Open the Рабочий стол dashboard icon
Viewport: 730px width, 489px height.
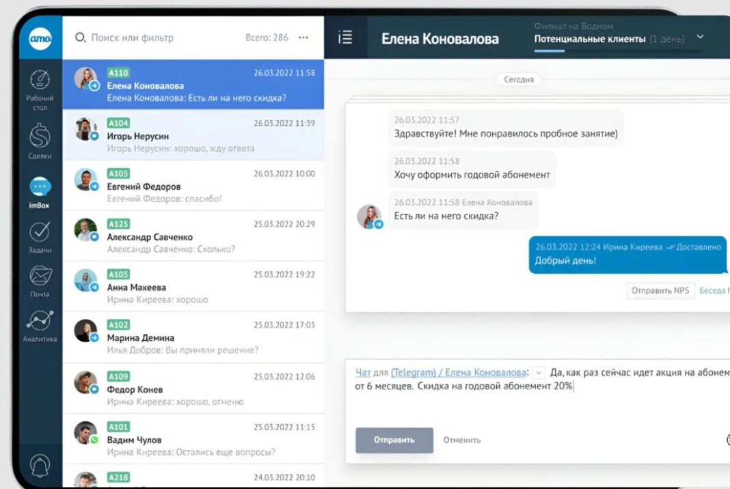tap(40, 81)
